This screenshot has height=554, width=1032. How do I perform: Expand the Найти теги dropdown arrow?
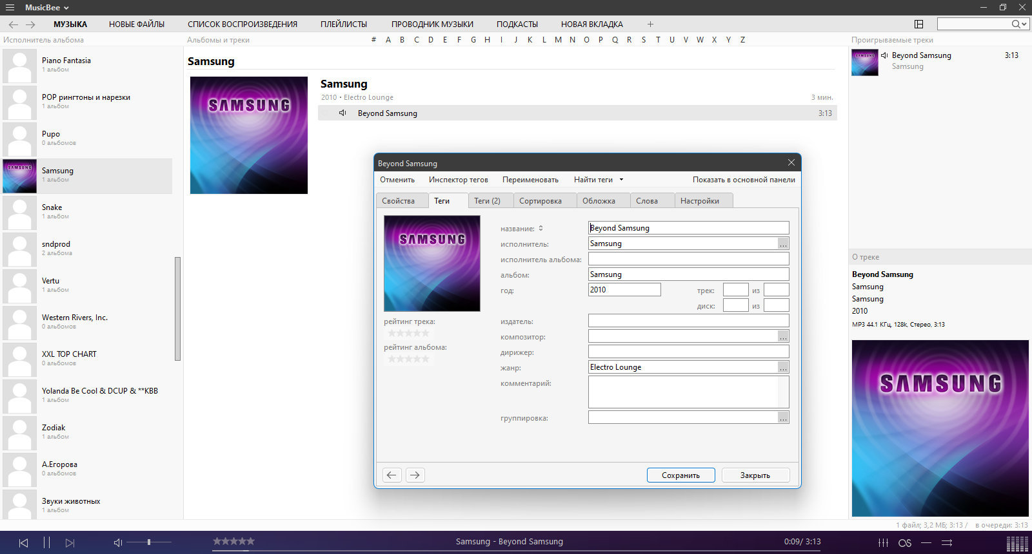621,180
